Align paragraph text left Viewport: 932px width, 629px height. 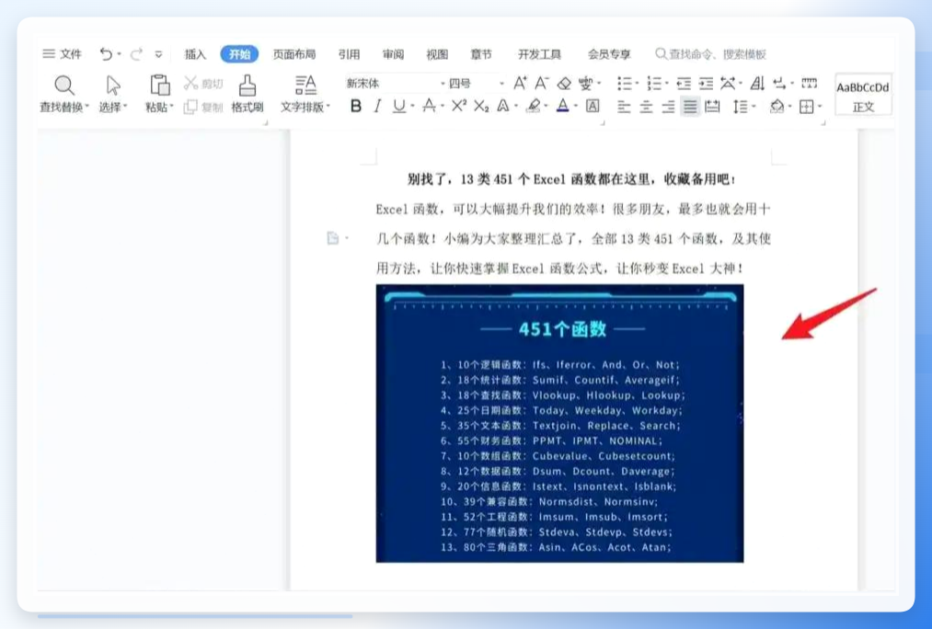pyautogui.click(x=624, y=107)
